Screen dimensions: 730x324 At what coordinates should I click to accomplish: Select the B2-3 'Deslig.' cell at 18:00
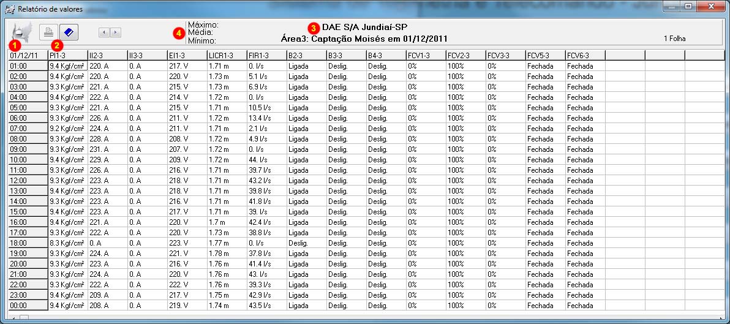tap(306, 243)
